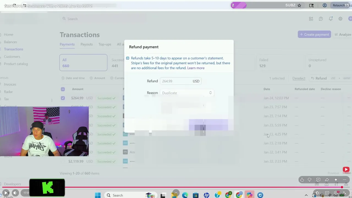Click the $2,119.99 transaction amount
Image resolution: width=352 pixels, height=198 pixels.
tap(76, 161)
